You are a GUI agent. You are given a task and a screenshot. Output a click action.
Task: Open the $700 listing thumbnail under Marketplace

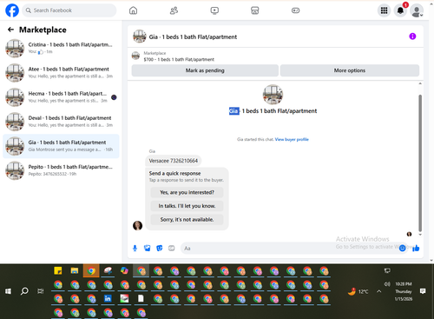click(135, 56)
